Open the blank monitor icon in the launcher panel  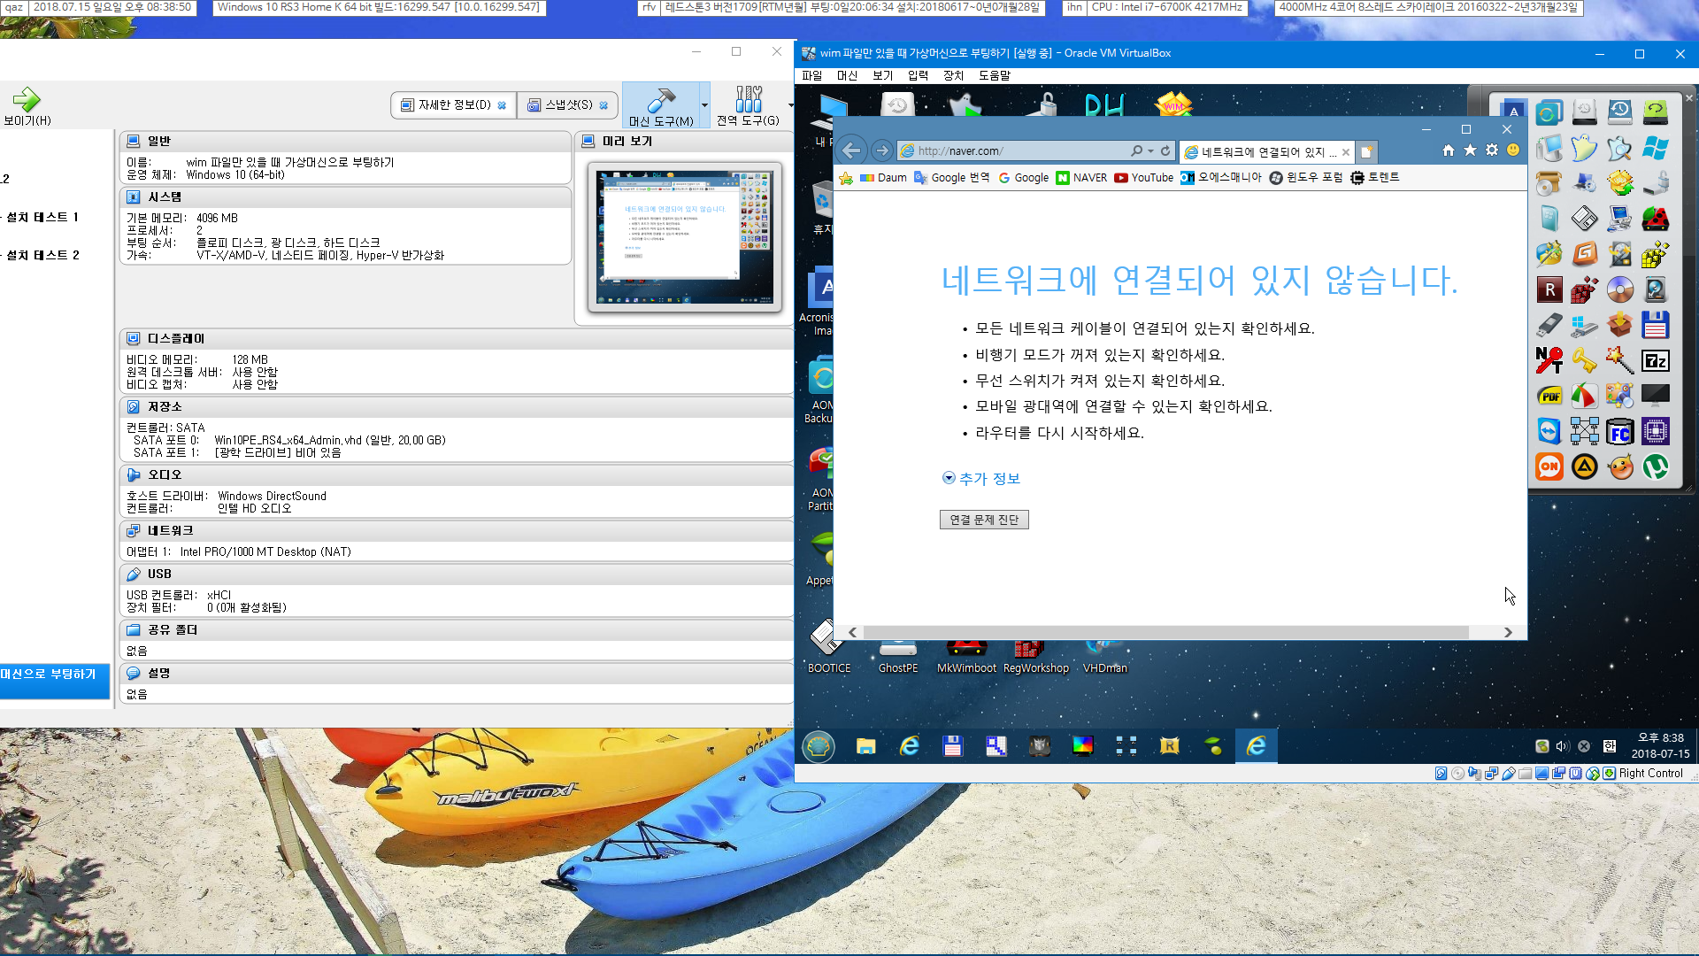click(1655, 396)
